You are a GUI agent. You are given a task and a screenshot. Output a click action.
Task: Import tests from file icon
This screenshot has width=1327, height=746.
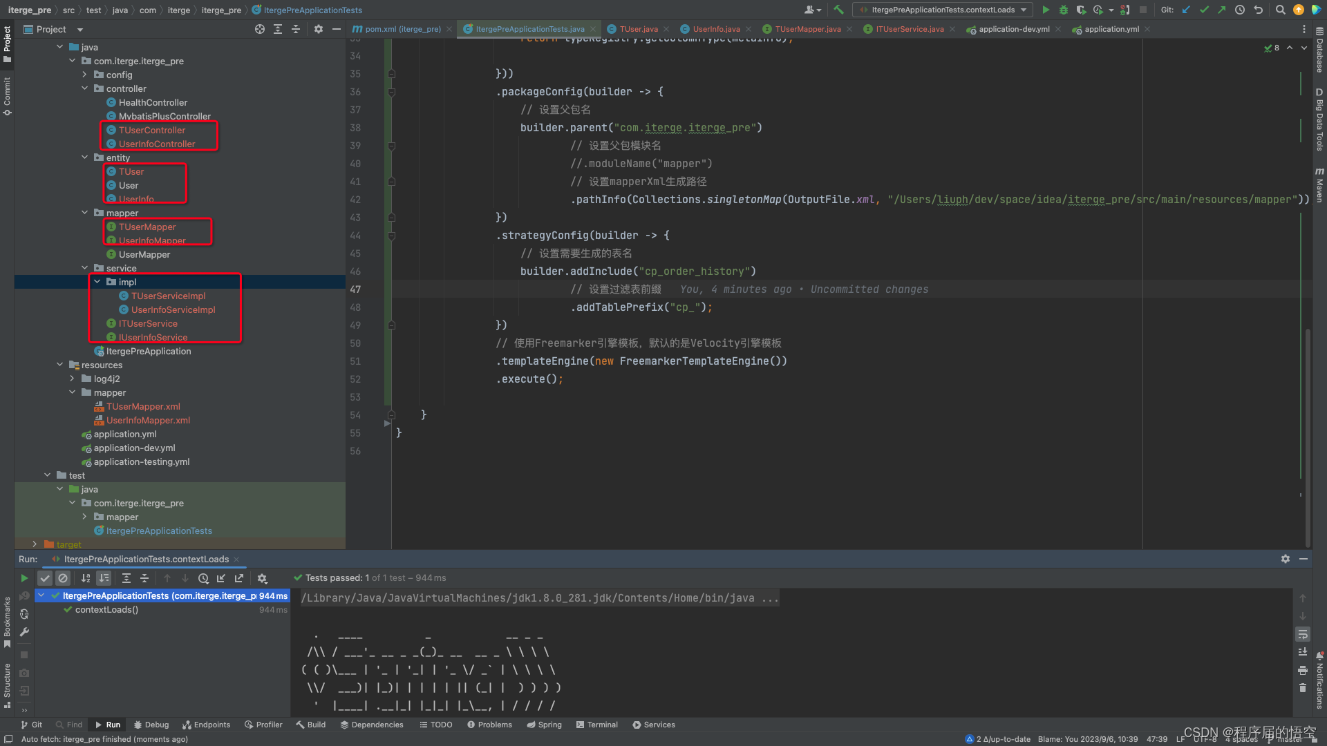click(x=221, y=578)
